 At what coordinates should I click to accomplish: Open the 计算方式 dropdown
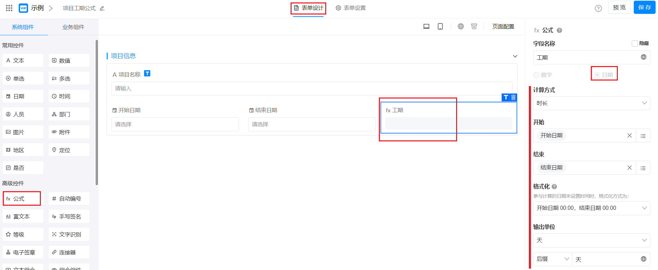pyautogui.click(x=591, y=103)
